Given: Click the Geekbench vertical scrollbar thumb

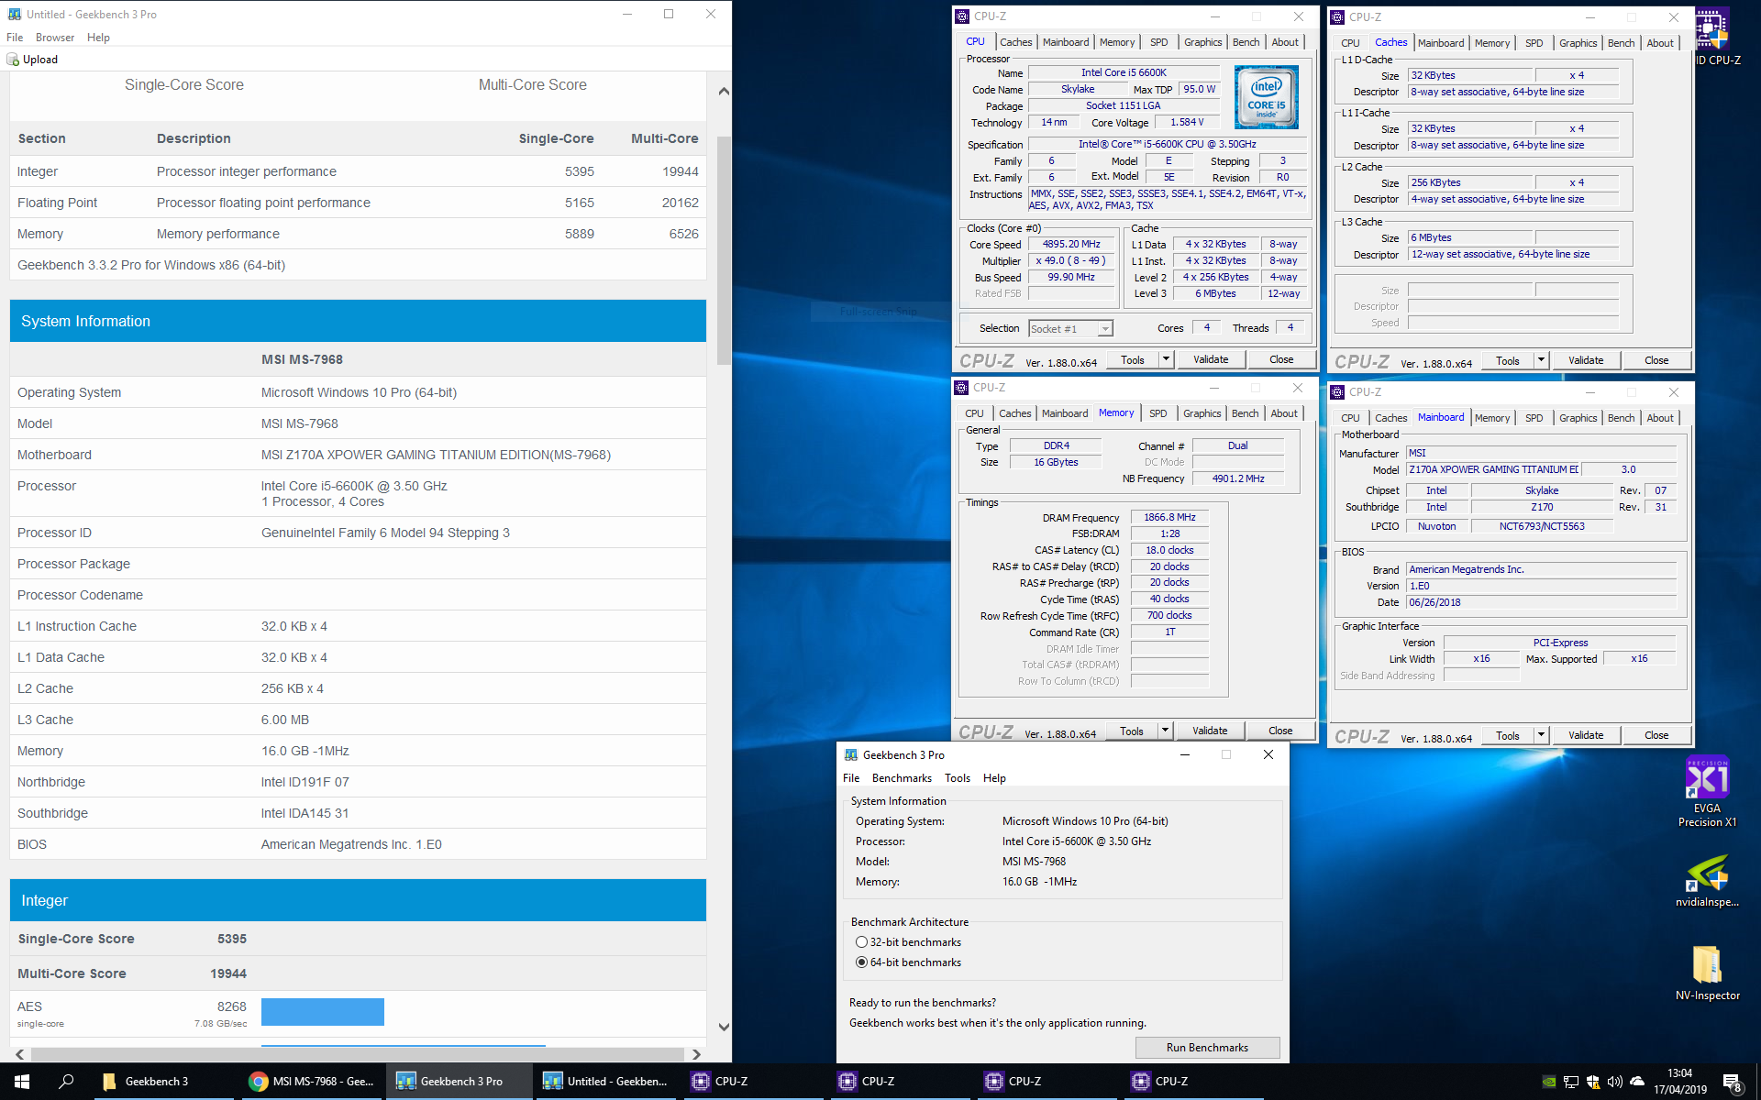Looking at the screenshot, I should (724, 250).
